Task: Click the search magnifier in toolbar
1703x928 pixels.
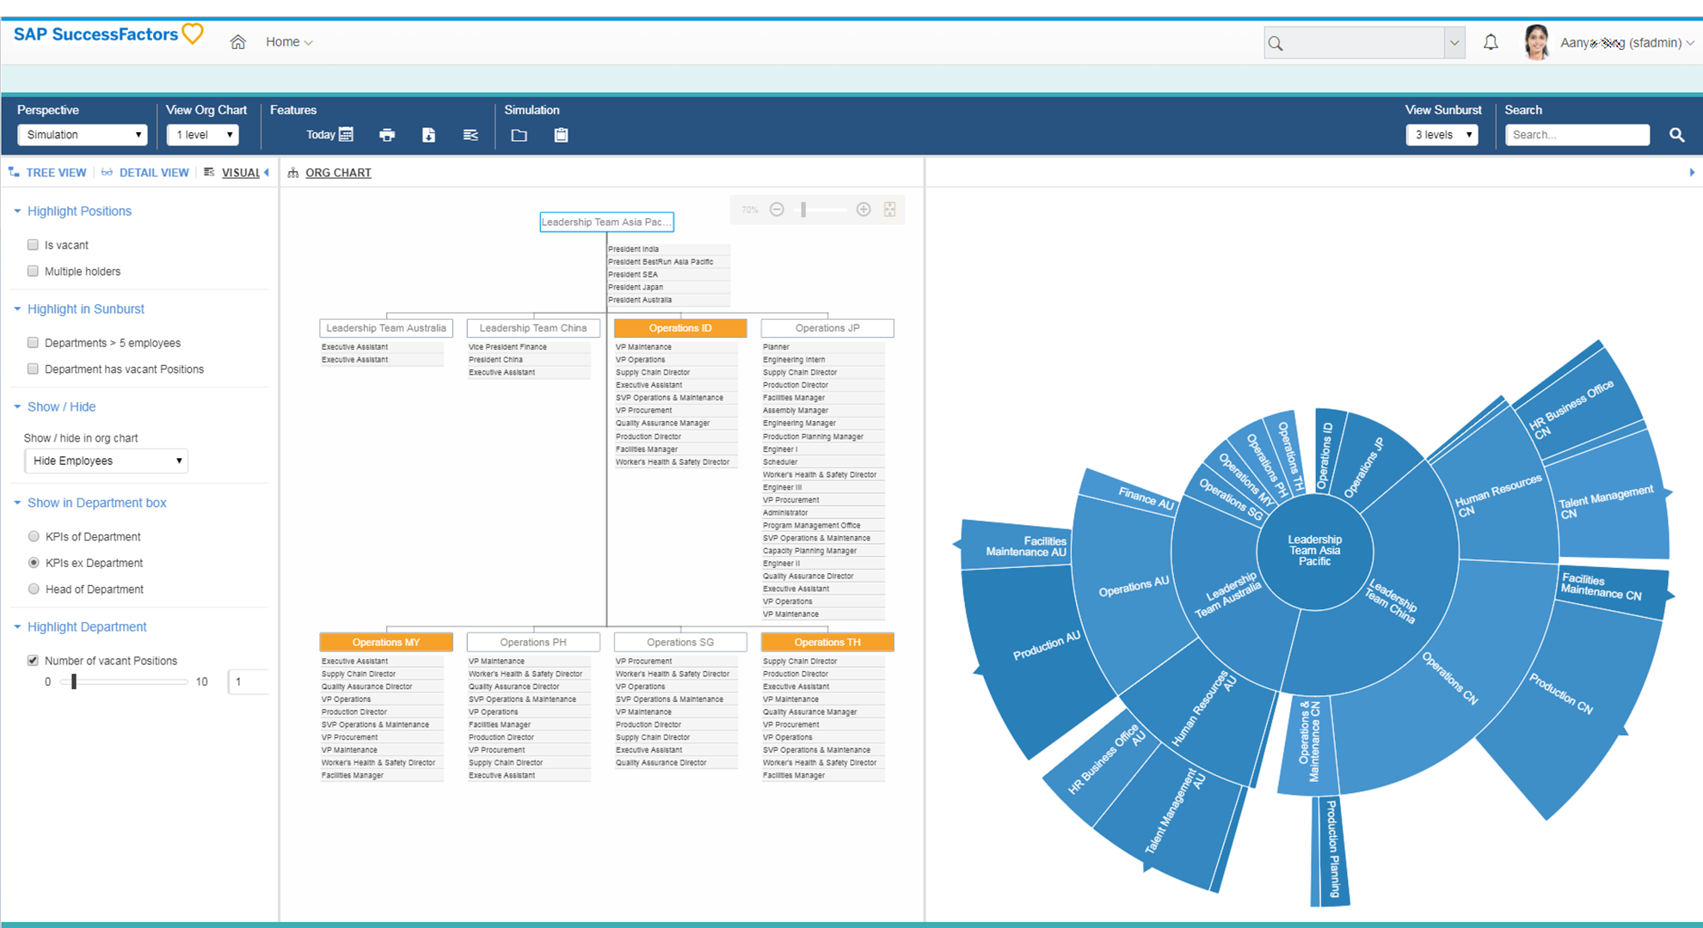Action: 1676,135
